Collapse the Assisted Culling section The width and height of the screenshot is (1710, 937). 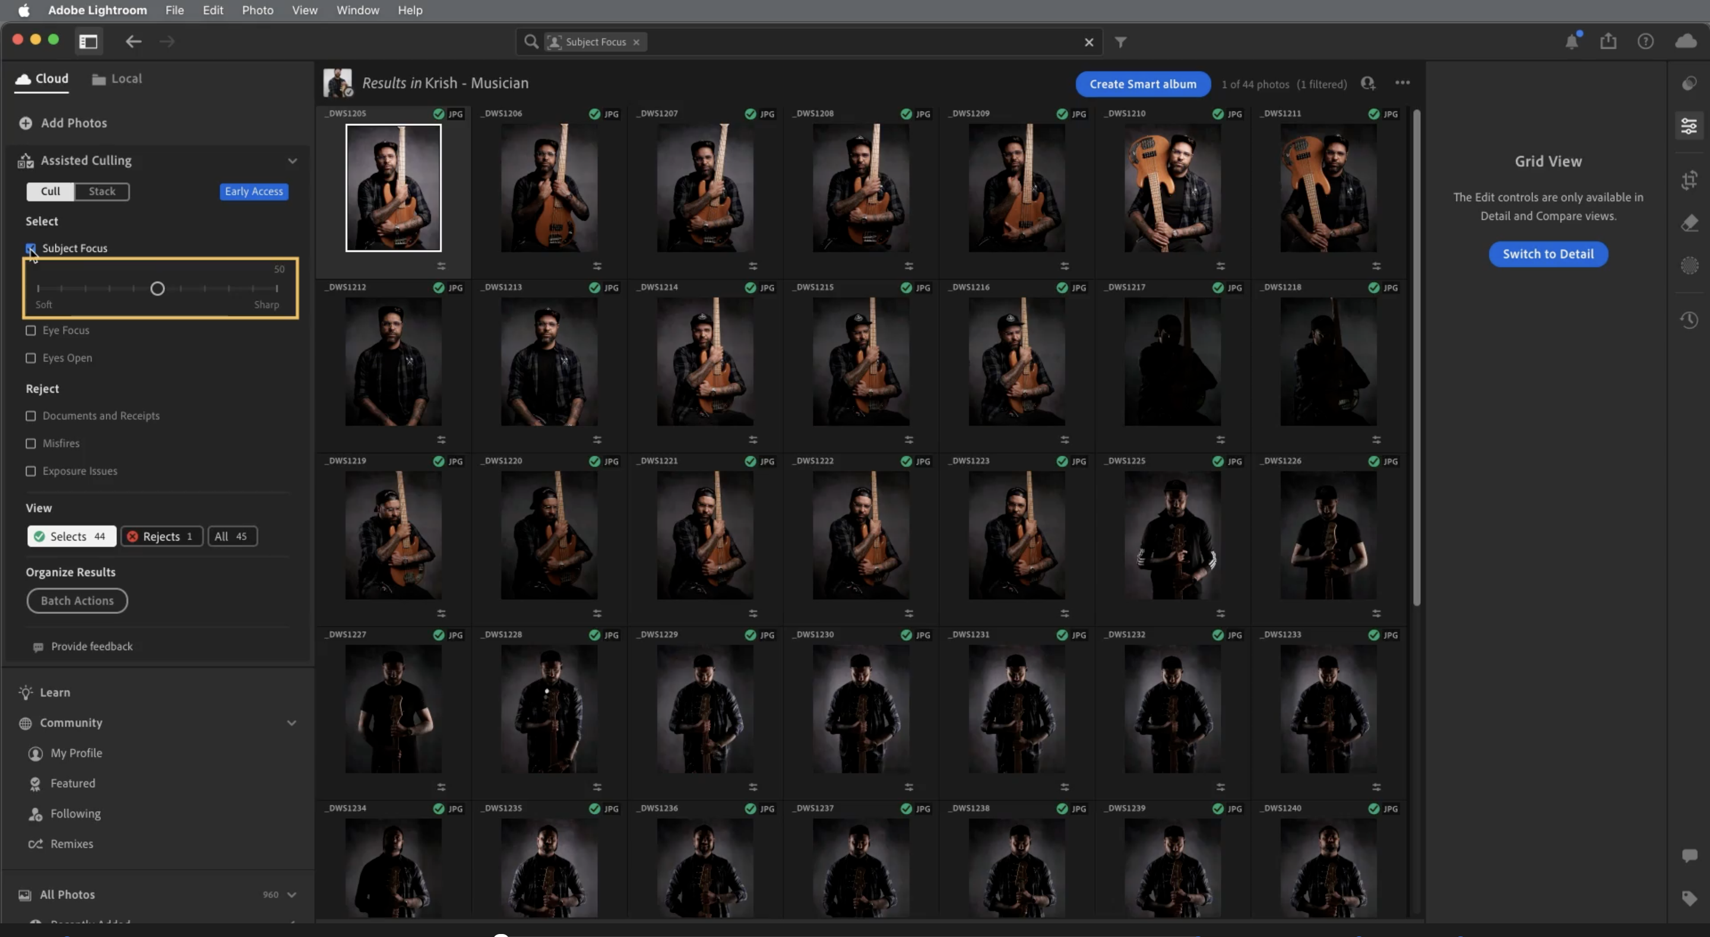point(293,161)
